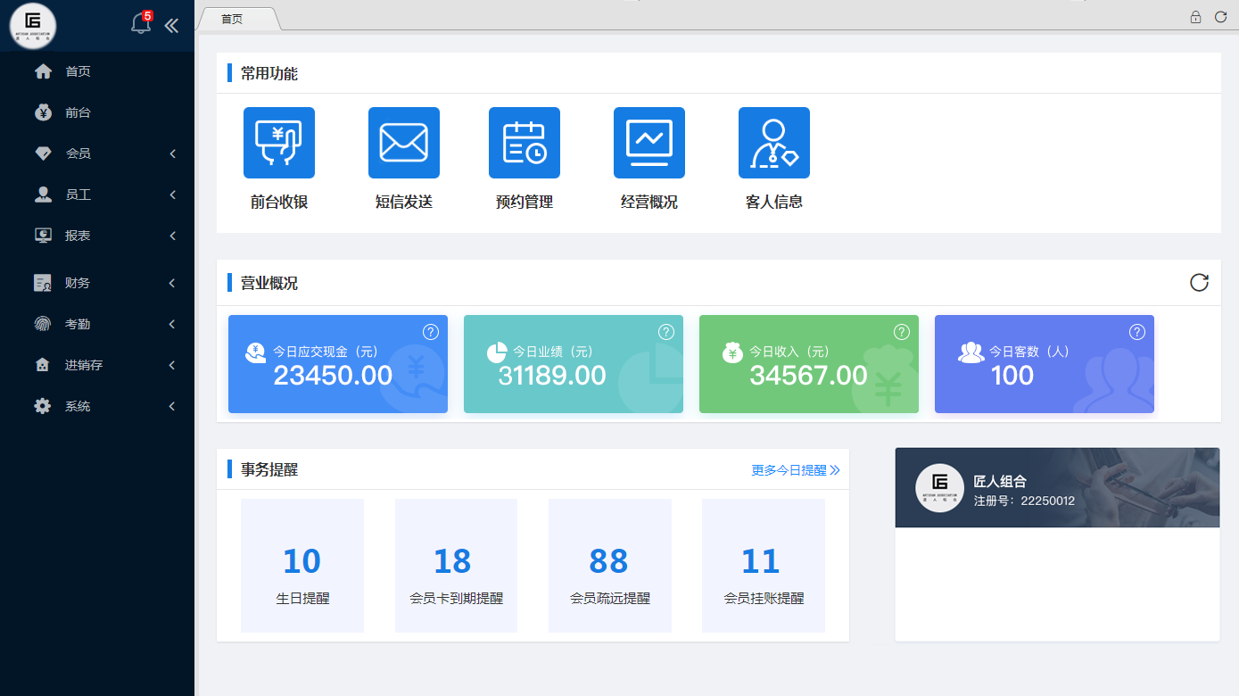Click the money bag icon beside 前台
Image resolution: width=1239 pixels, height=696 pixels.
43,112
